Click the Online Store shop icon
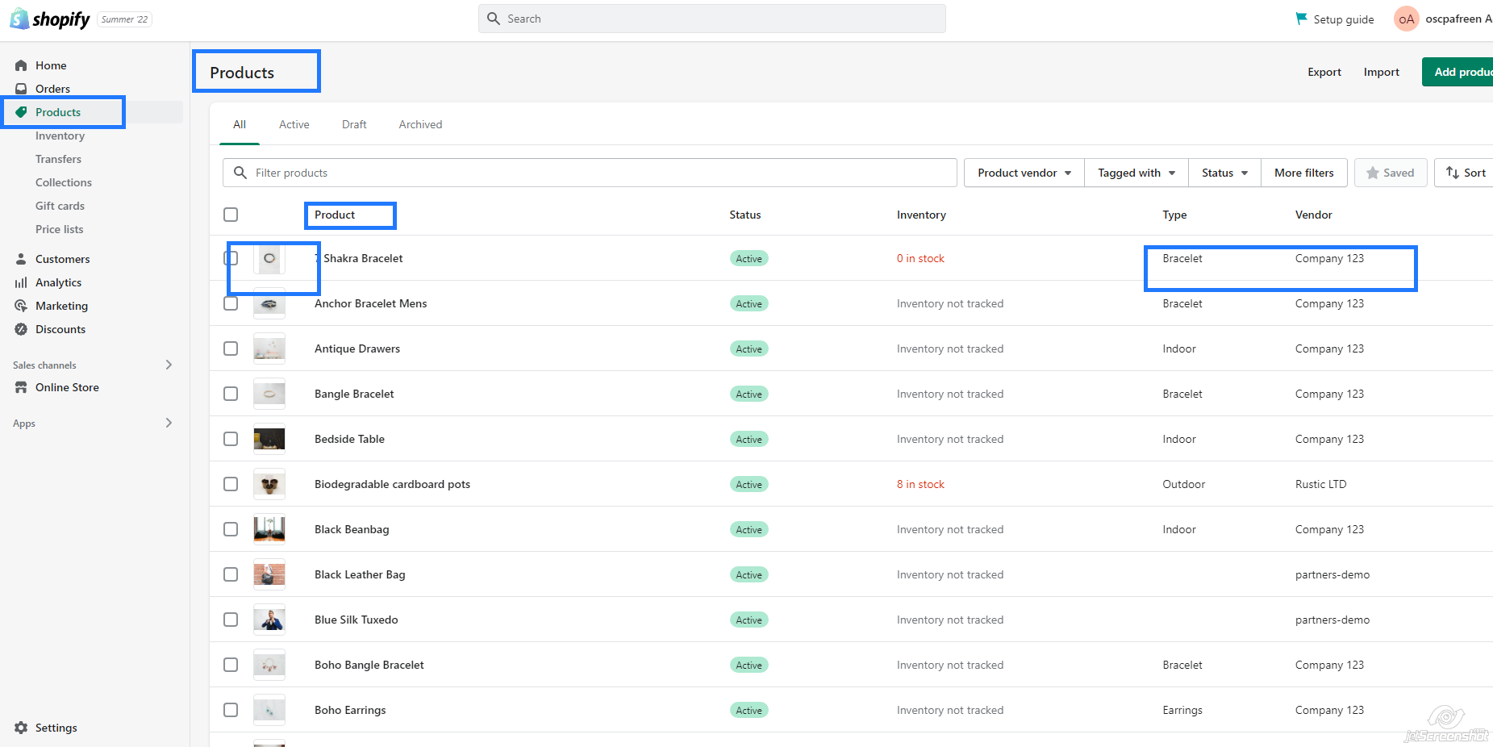This screenshot has width=1493, height=747. click(21, 387)
